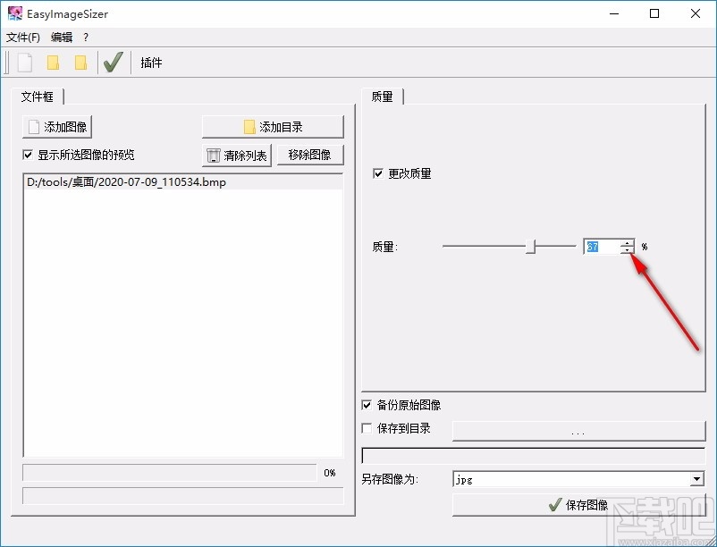Open the first yellow folder toolbar icon
This screenshot has width=717, height=547.
(x=54, y=62)
